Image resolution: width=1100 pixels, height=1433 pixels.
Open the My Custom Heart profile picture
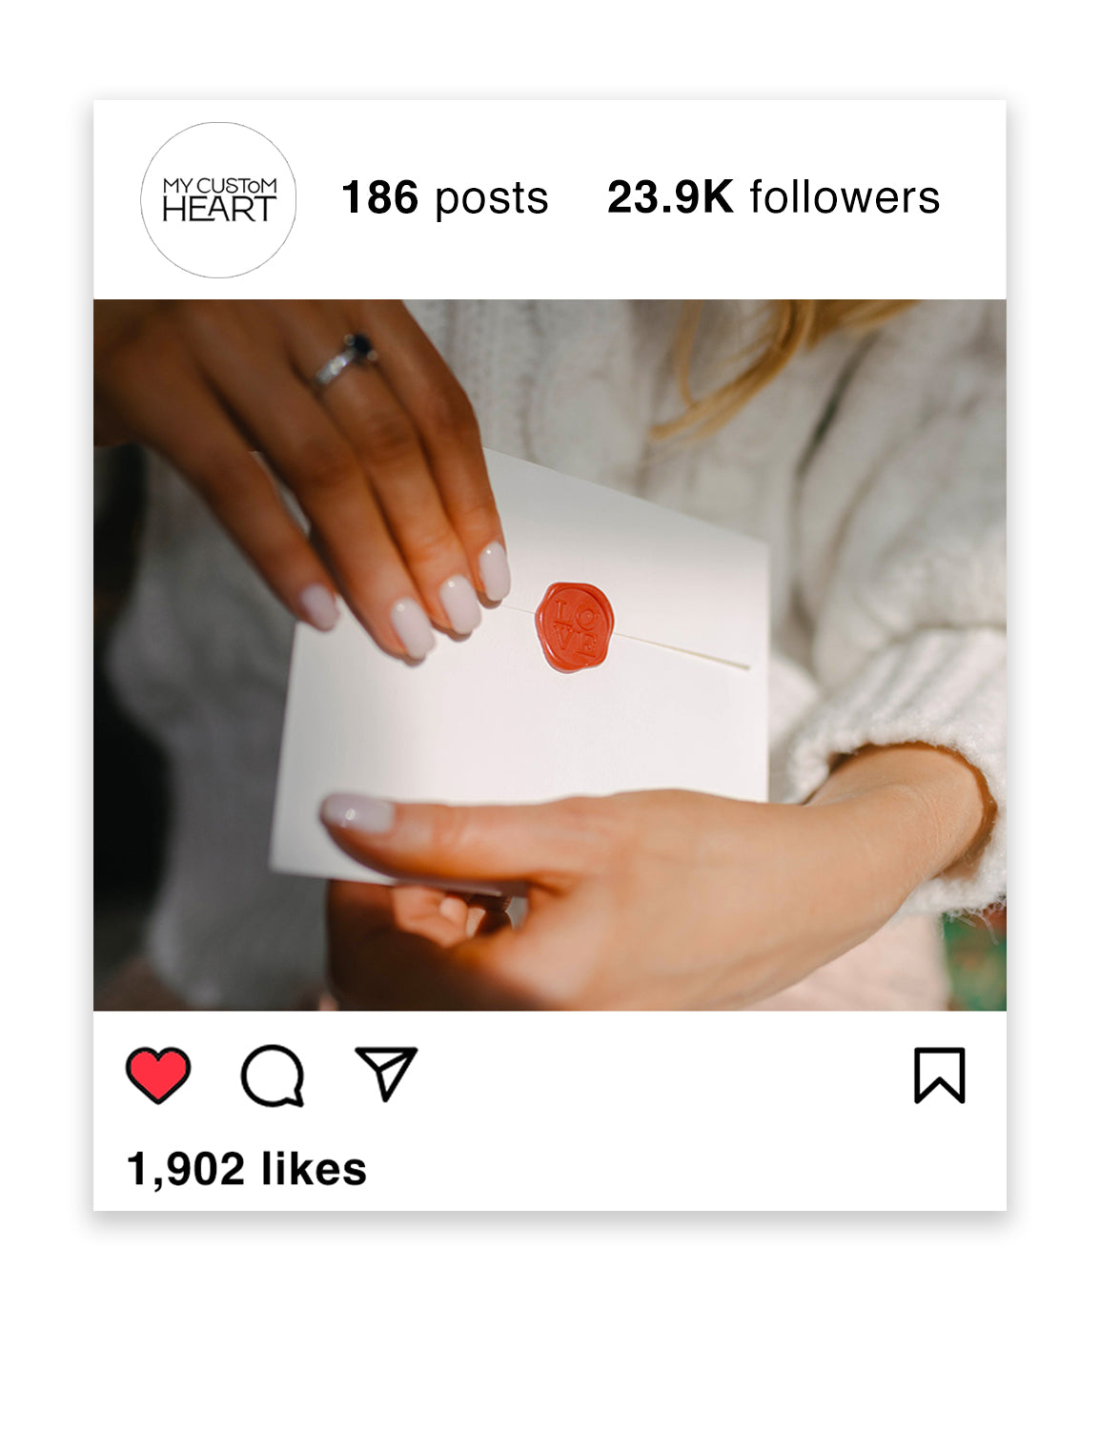[x=218, y=200]
